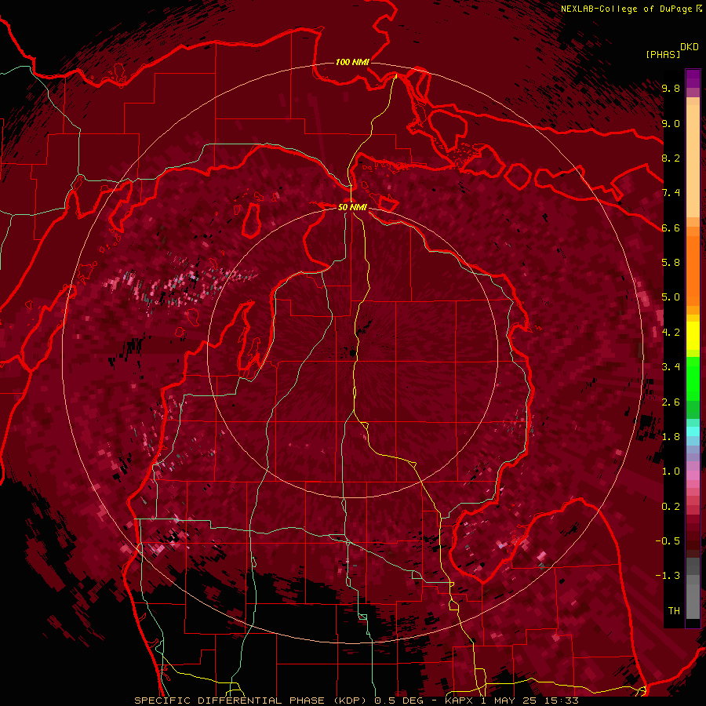Select the -1.3 scale label

point(668,576)
